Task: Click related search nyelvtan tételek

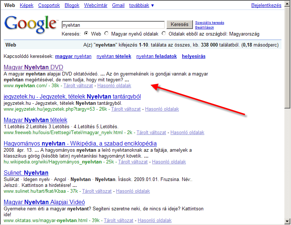Action: (x=114, y=56)
